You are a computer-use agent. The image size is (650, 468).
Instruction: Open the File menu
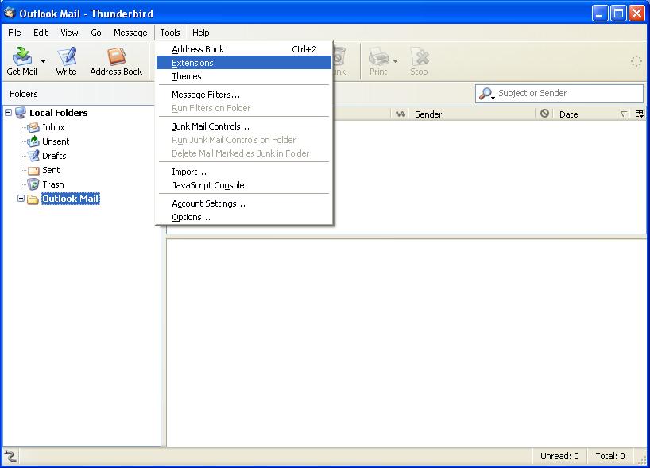pyautogui.click(x=14, y=33)
